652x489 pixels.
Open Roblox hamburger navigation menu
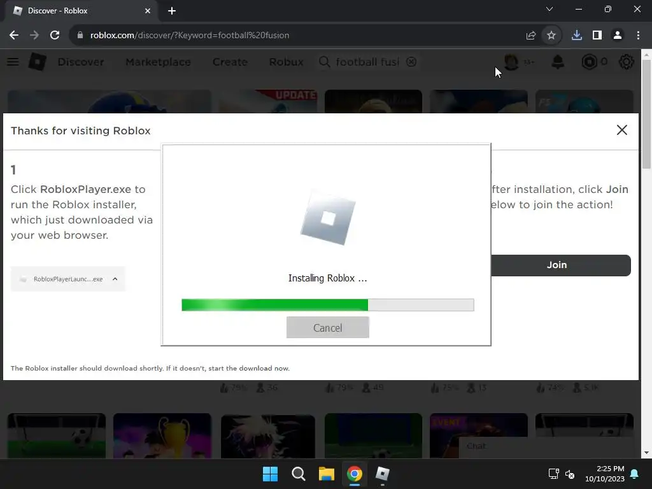13,62
